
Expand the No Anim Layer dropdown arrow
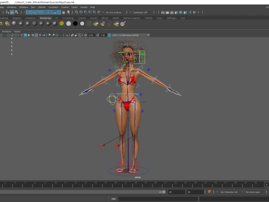[x=242, y=192]
